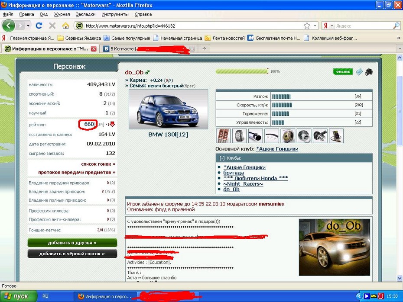Click the green ONLINE status badge
The height and width of the screenshot is (302, 403).
pyautogui.click(x=343, y=71)
